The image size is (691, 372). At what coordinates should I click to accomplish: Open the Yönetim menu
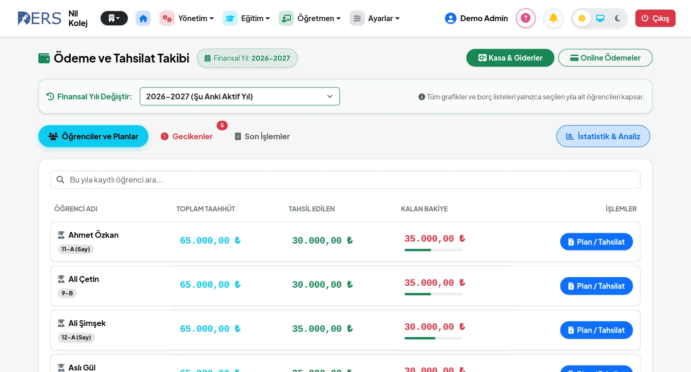pos(196,18)
